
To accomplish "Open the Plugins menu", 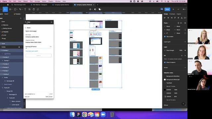I will pyautogui.click(x=51, y=1).
